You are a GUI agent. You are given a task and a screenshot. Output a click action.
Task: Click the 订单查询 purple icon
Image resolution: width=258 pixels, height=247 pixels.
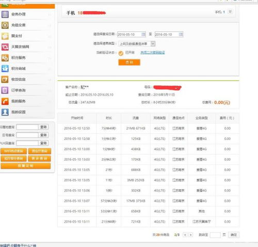(5, 90)
